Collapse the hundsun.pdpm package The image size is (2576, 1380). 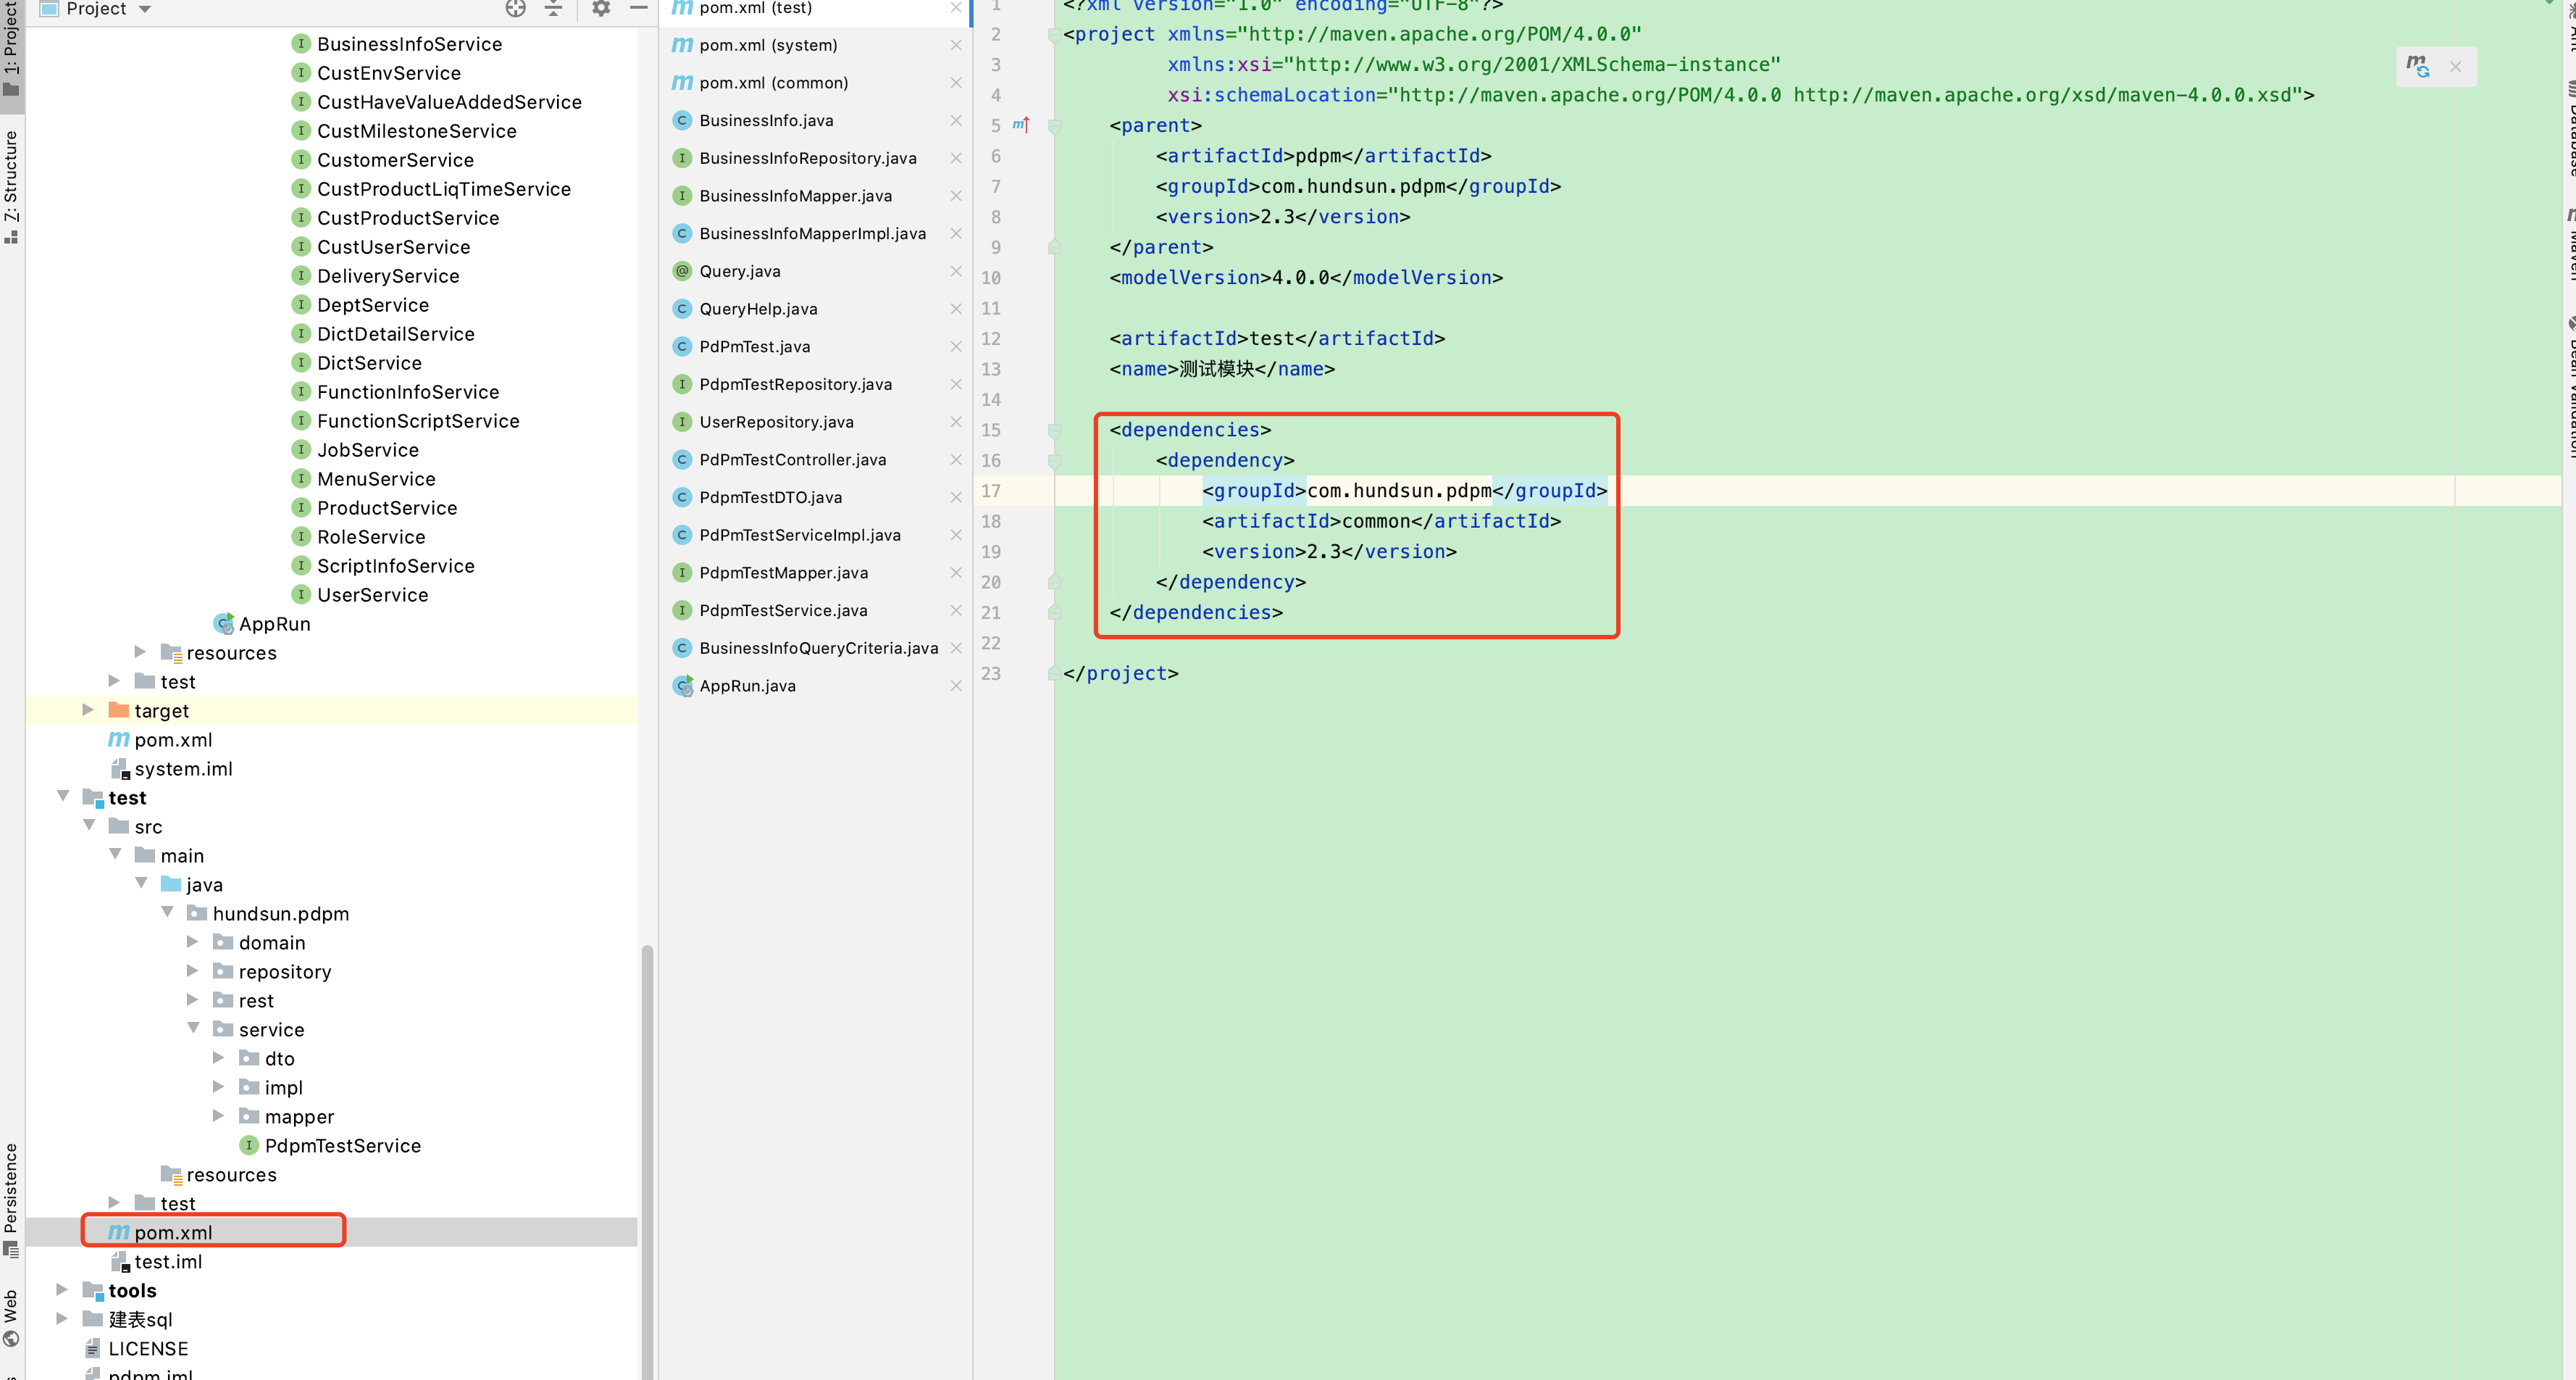point(167,912)
